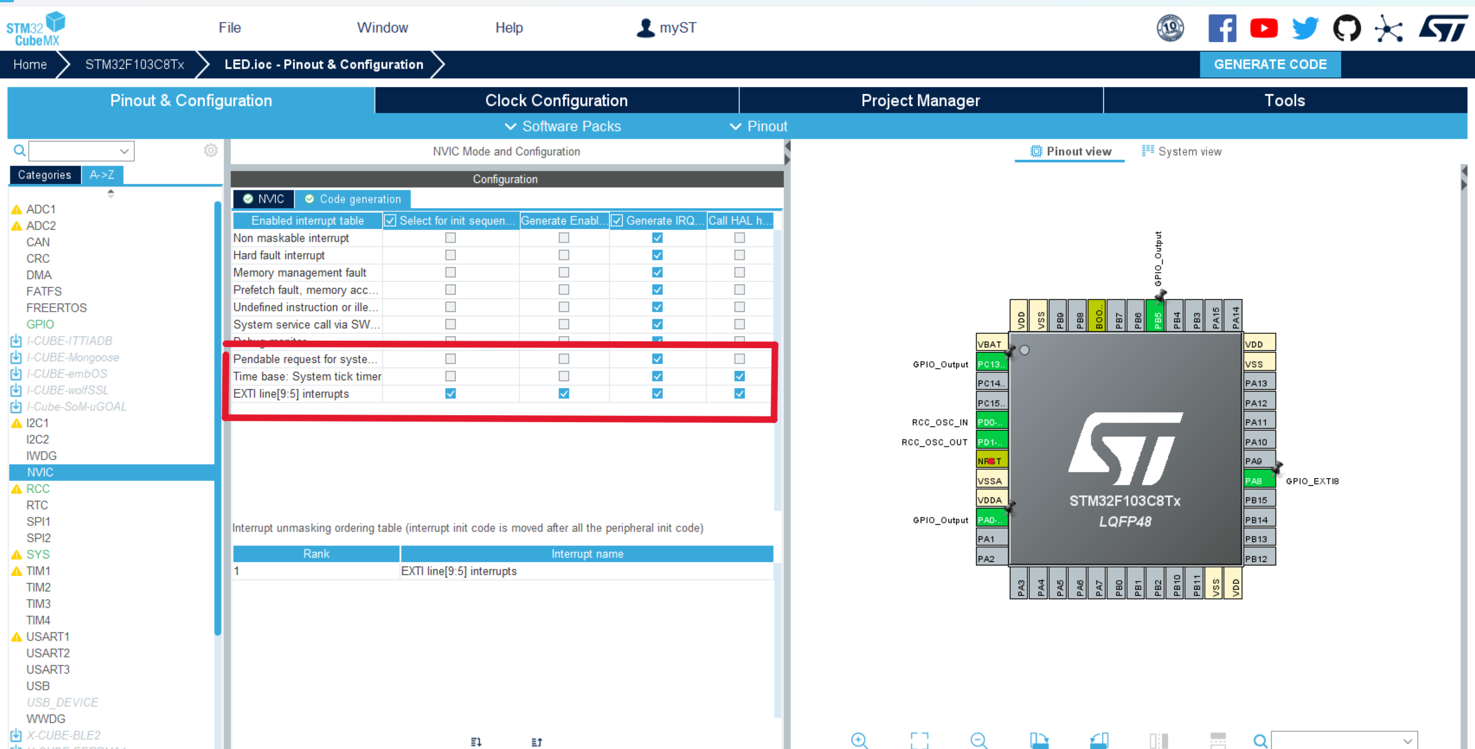1475x749 pixels.
Task: Switch to System view
Action: click(x=1181, y=151)
